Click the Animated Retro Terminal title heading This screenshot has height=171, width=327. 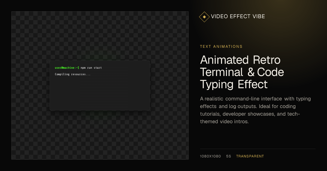[242, 72]
